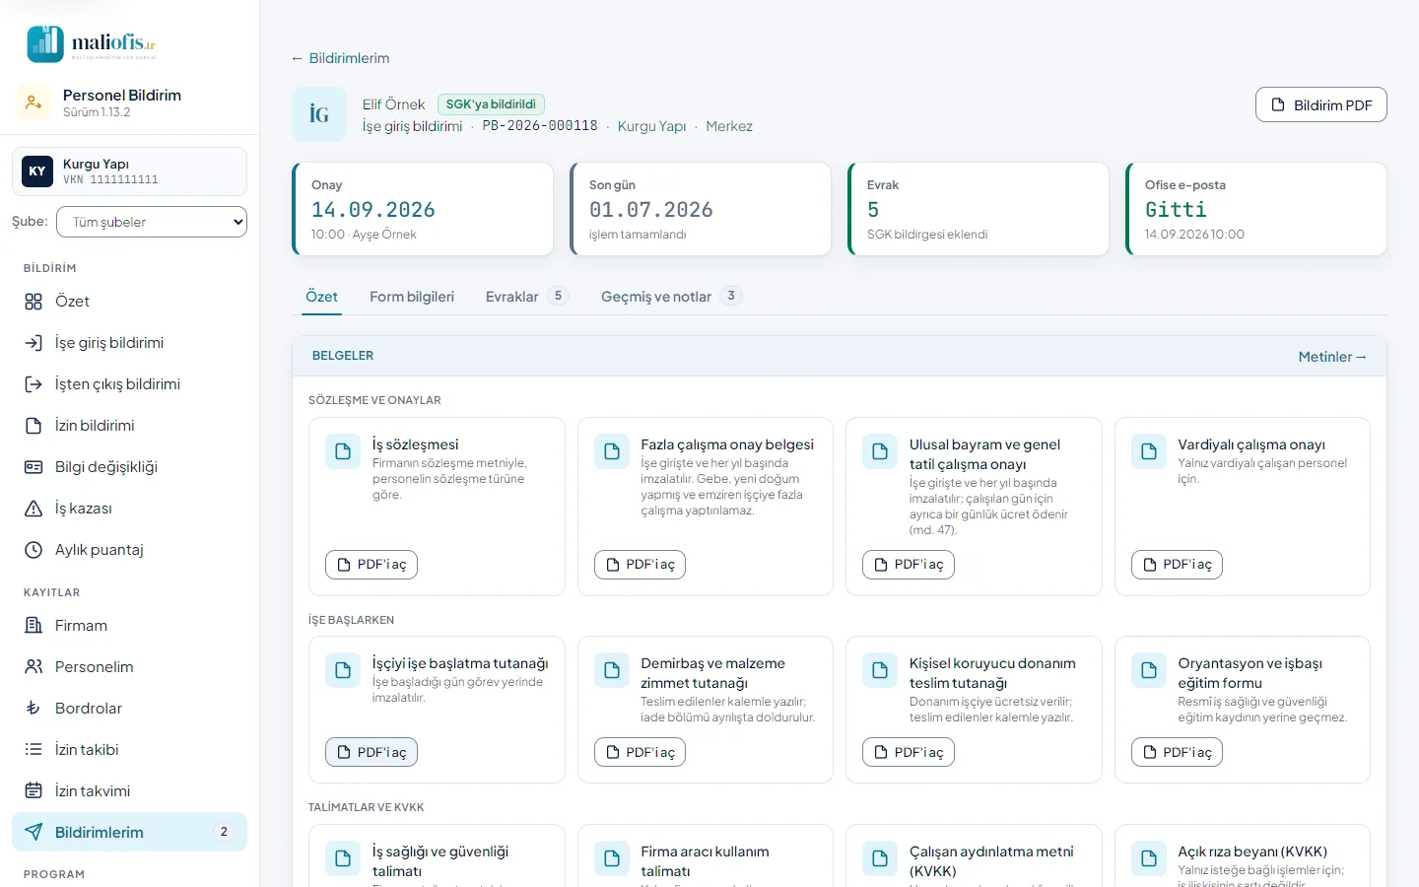The width and height of the screenshot is (1419, 887).
Task: Open the Şube Tüm şubeler dropdown
Action: (x=152, y=222)
